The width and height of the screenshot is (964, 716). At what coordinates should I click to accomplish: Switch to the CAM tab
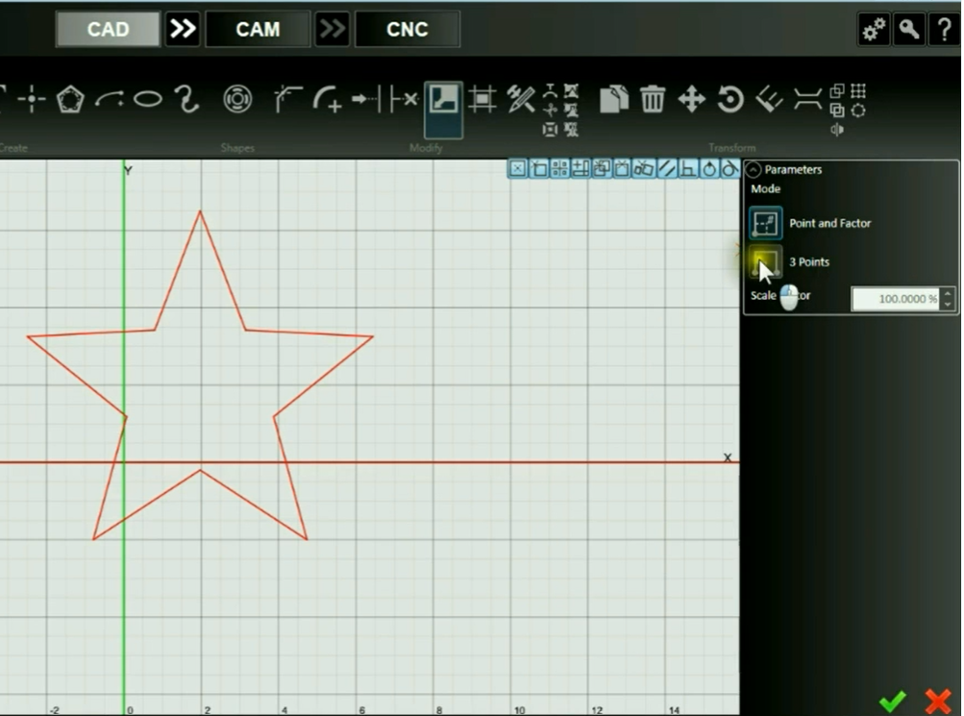tap(258, 29)
